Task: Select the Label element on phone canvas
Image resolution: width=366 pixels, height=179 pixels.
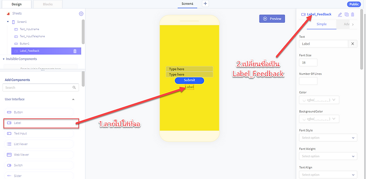Action: tap(189, 87)
